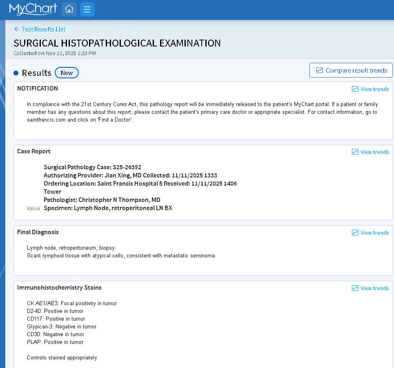Select the Final Diagnosis heading

[38, 232]
